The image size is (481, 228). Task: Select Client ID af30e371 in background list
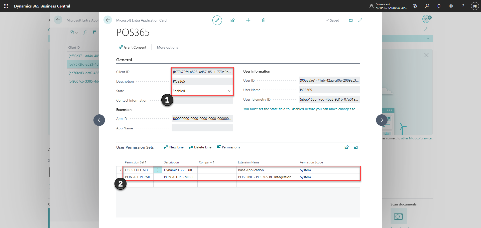(x=84, y=56)
